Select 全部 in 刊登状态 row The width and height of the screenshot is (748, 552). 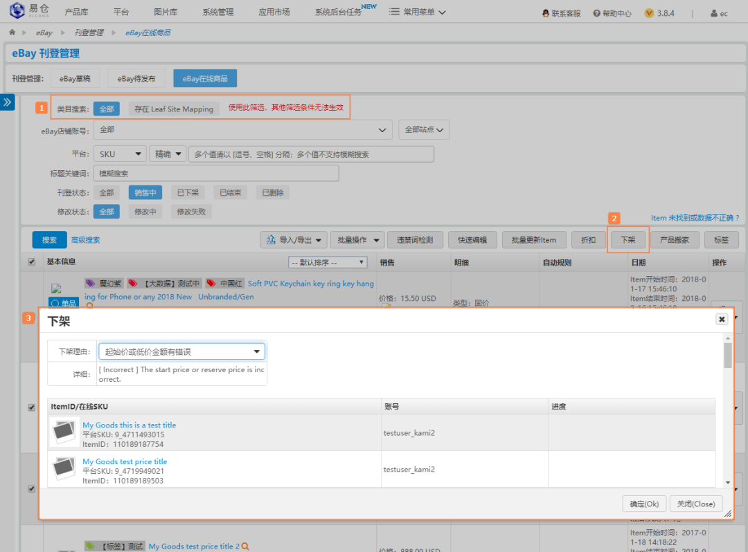tap(107, 192)
